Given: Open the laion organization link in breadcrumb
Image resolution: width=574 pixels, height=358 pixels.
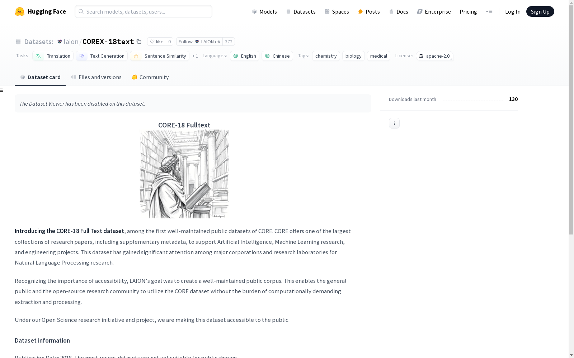Looking at the screenshot, I should [71, 42].
